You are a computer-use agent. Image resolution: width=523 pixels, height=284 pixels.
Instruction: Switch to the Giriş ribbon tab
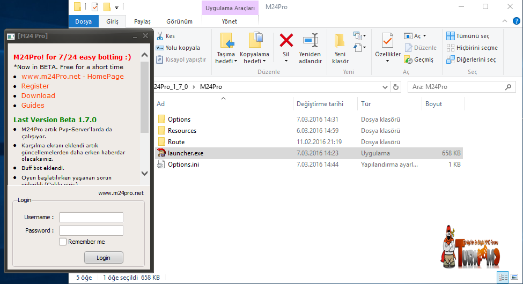tap(113, 21)
